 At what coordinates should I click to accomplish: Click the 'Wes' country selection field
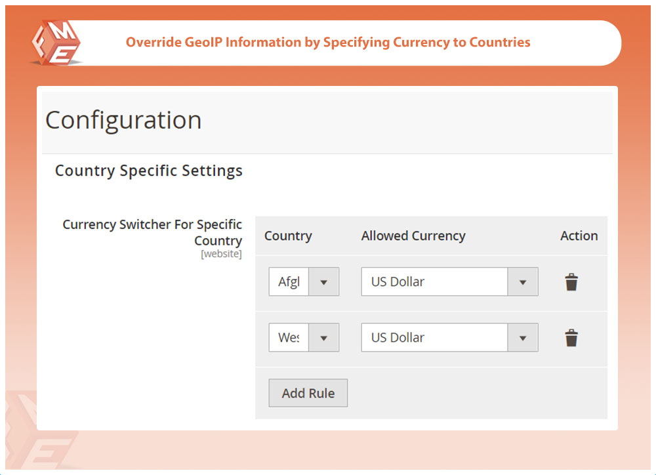pyautogui.click(x=289, y=338)
